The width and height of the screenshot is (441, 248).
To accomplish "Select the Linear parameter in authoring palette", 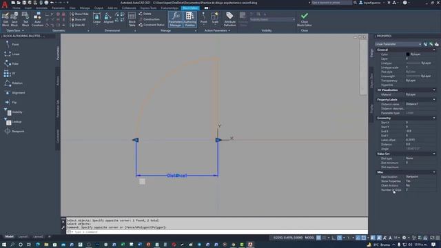I will point(12,54).
